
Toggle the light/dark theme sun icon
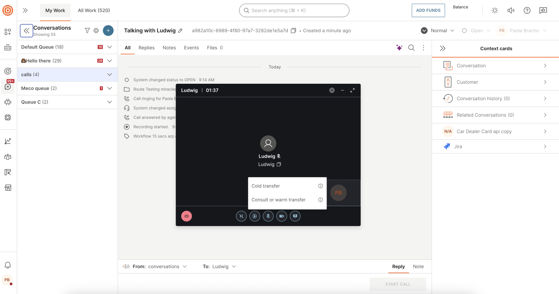pyautogui.click(x=495, y=11)
